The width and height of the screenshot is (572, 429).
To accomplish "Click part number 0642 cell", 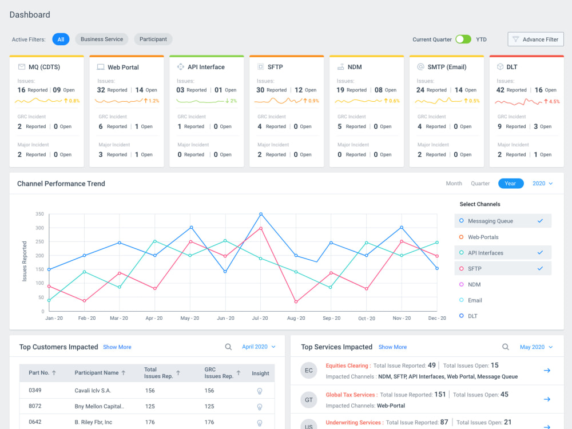I will pos(35,422).
